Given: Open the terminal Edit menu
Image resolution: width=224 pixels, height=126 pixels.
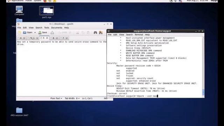Looking at the screenshot, I should click(x=115, y=35).
